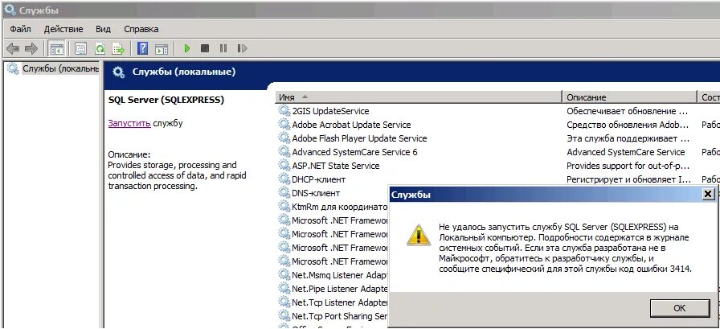Toggle the action pane show/hide icon

click(162, 49)
